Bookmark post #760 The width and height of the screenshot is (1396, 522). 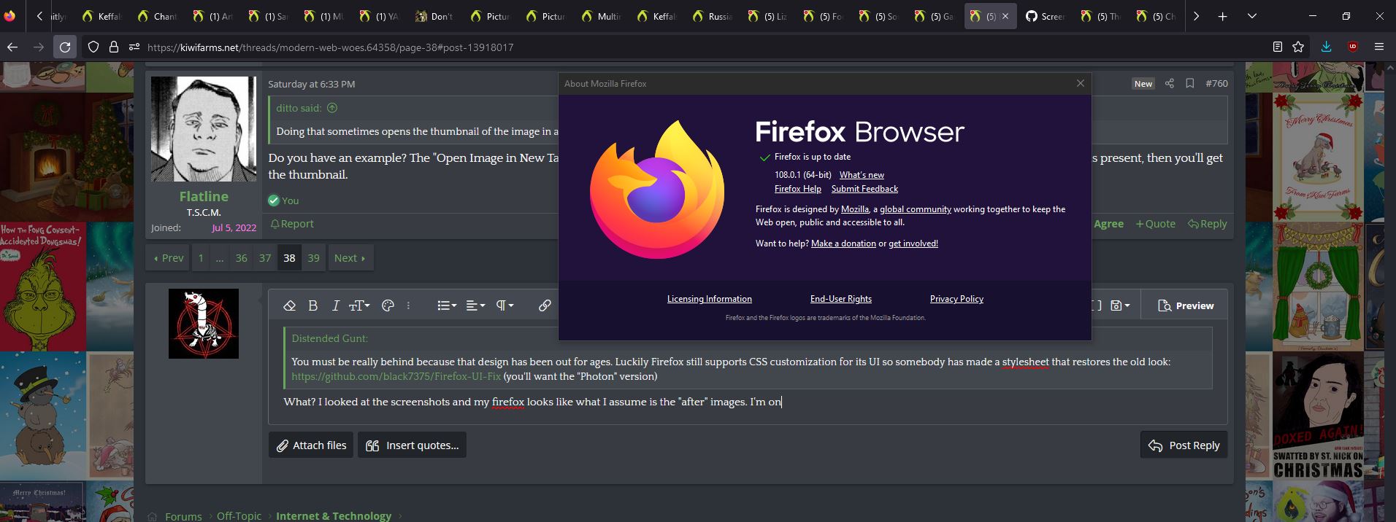[x=1189, y=84]
